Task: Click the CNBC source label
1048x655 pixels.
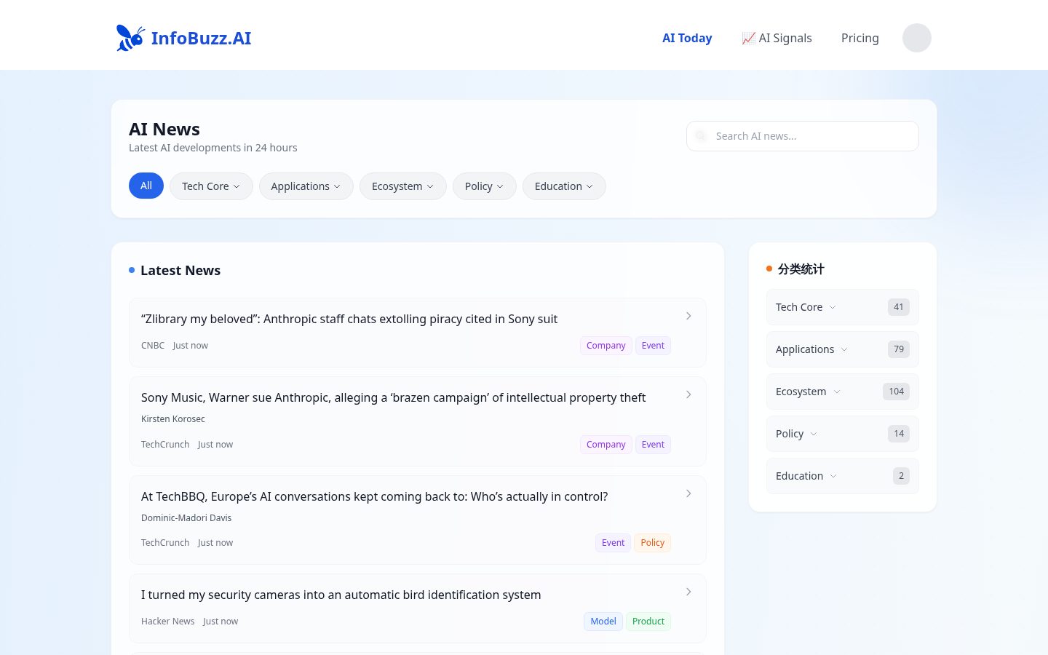Action: [153, 346]
